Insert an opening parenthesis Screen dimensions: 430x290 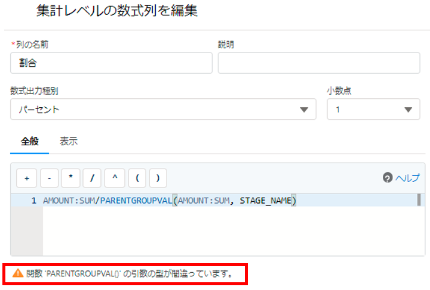(137, 178)
